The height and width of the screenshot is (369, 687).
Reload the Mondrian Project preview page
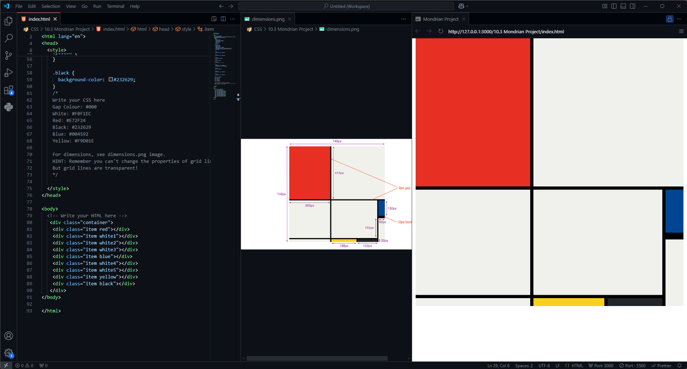click(x=440, y=31)
